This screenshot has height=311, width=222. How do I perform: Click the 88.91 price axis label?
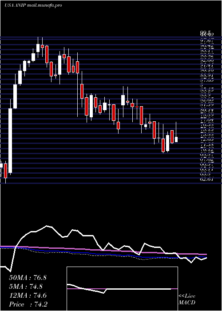click(207, 76)
